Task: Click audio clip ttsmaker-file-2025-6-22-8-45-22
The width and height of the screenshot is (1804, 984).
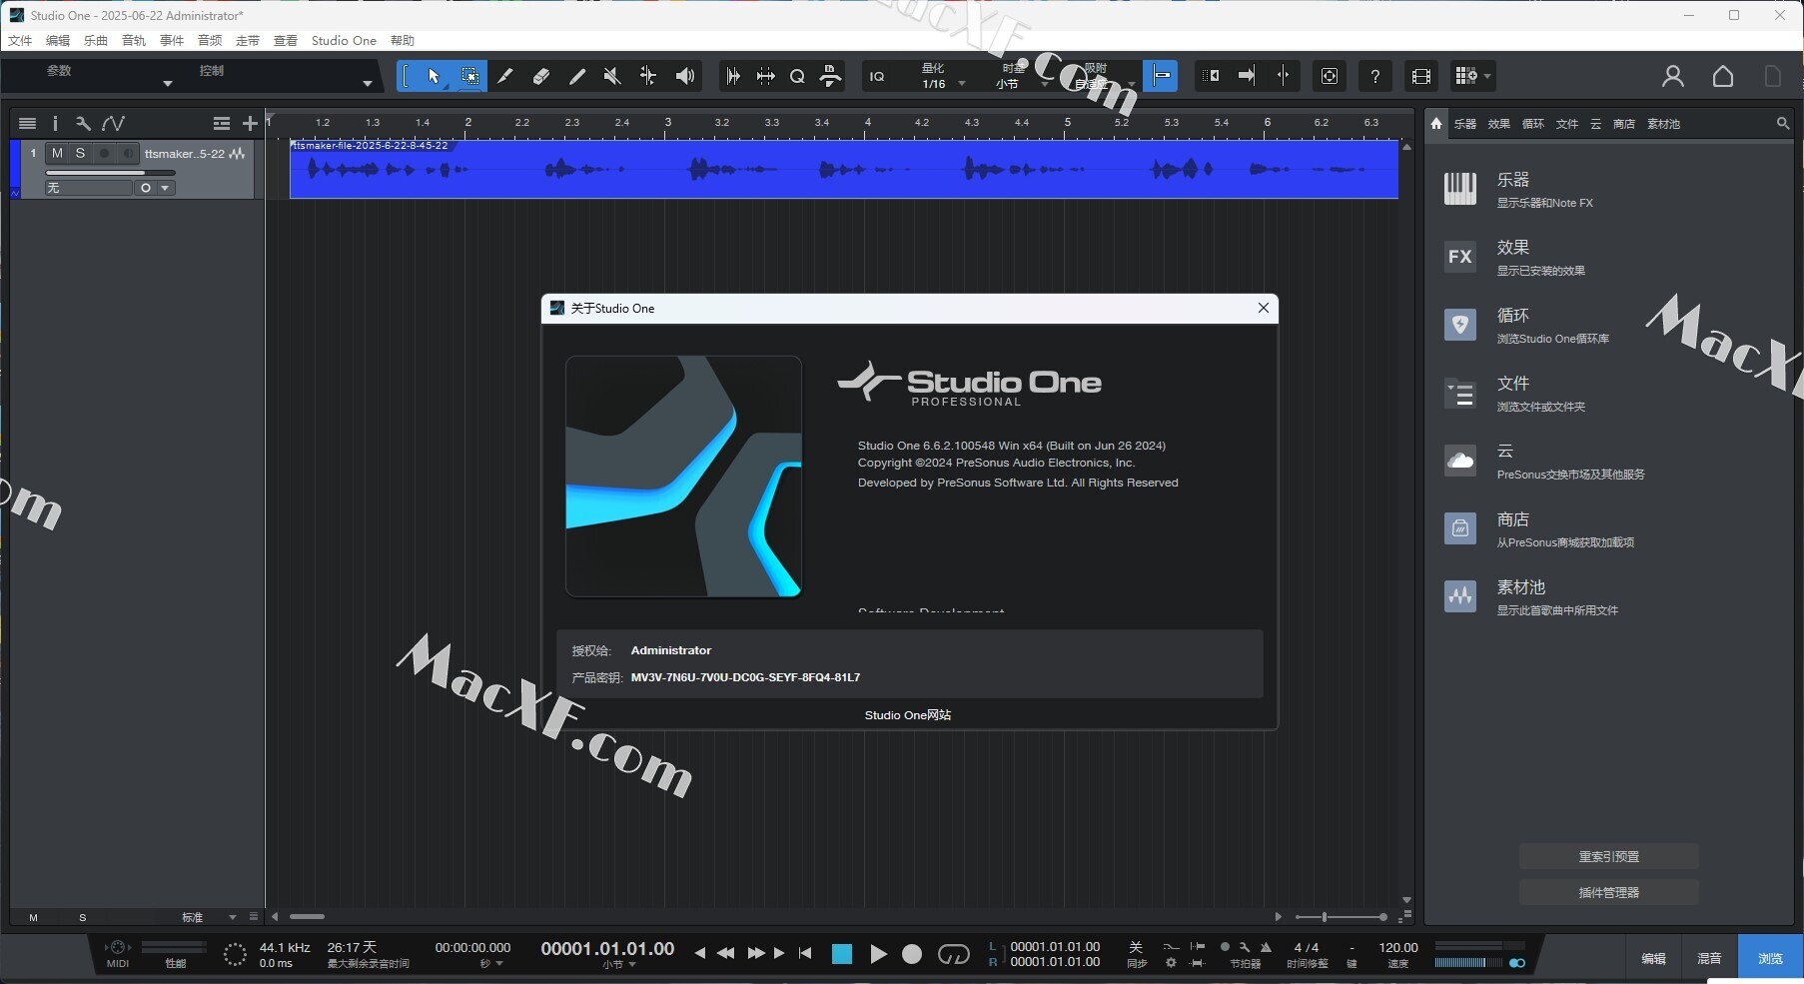Action: [x=844, y=169]
